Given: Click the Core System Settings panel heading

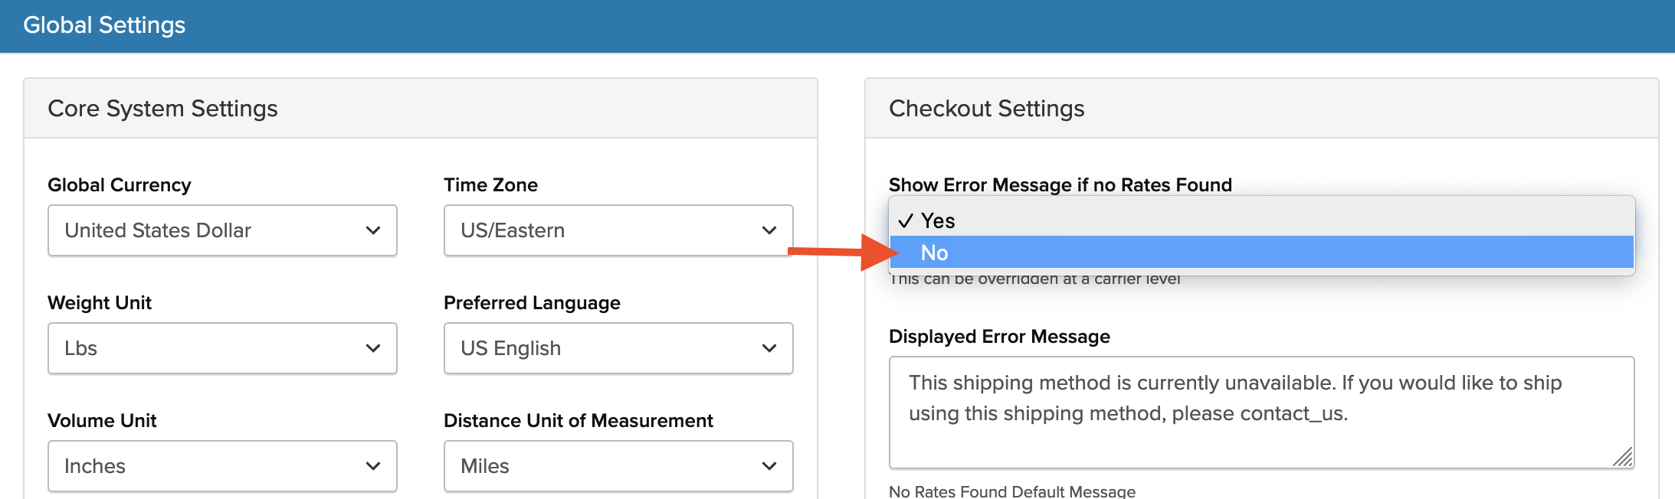Looking at the screenshot, I should [162, 109].
